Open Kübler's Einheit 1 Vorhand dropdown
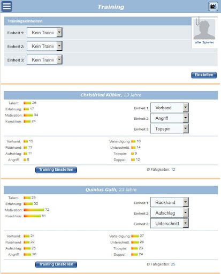The height and width of the screenshot is (274, 221). (170, 108)
